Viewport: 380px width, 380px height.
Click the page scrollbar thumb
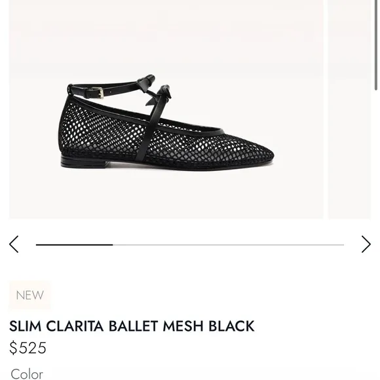pos(376,45)
